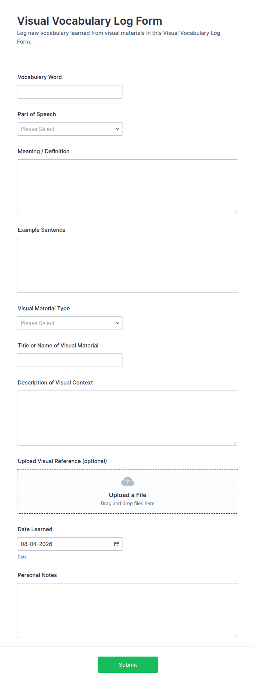Image resolution: width=253 pixels, height=686 pixels.
Task: Click the Part of Speech chevron arrow
Action: [118, 129]
